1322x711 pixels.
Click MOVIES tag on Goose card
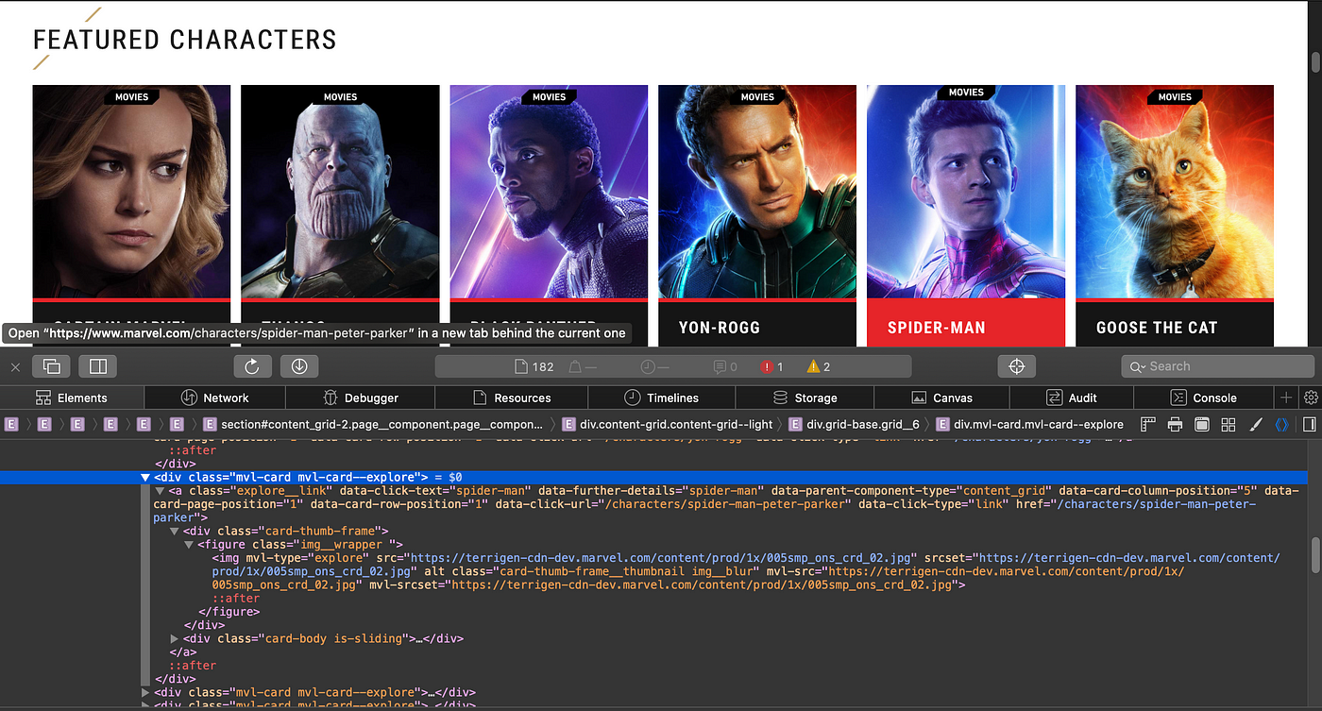pos(1175,96)
